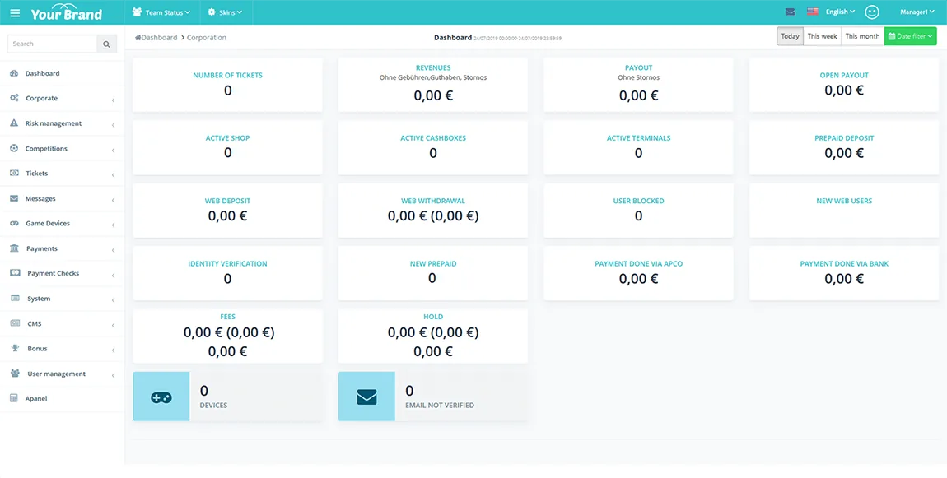947x478 pixels.
Task: Click the Dashboard breadcrumb link
Action: [x=160, y=37]
